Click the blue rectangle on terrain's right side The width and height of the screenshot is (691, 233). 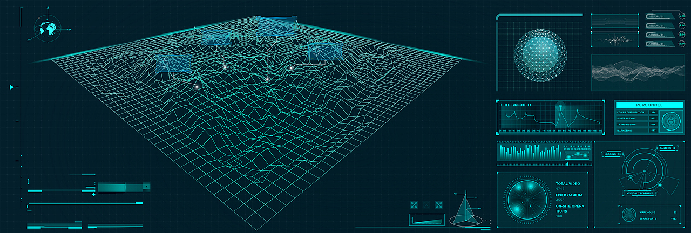tap(326, 52)
